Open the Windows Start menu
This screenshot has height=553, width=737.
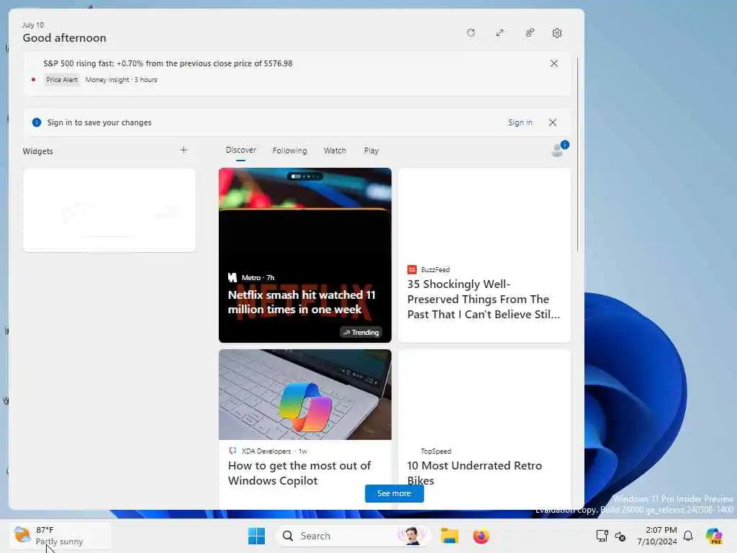tap(256, 536)
